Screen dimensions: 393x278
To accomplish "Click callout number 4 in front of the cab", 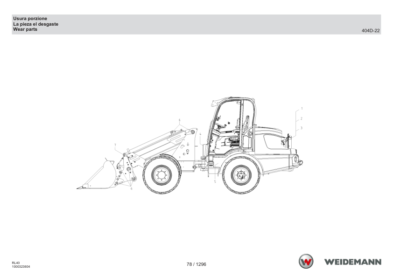I will click(x=200, y=134).
